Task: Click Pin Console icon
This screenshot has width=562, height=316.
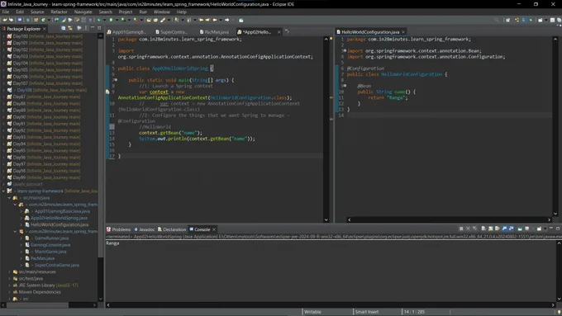Action: click(x=520, y=229)
